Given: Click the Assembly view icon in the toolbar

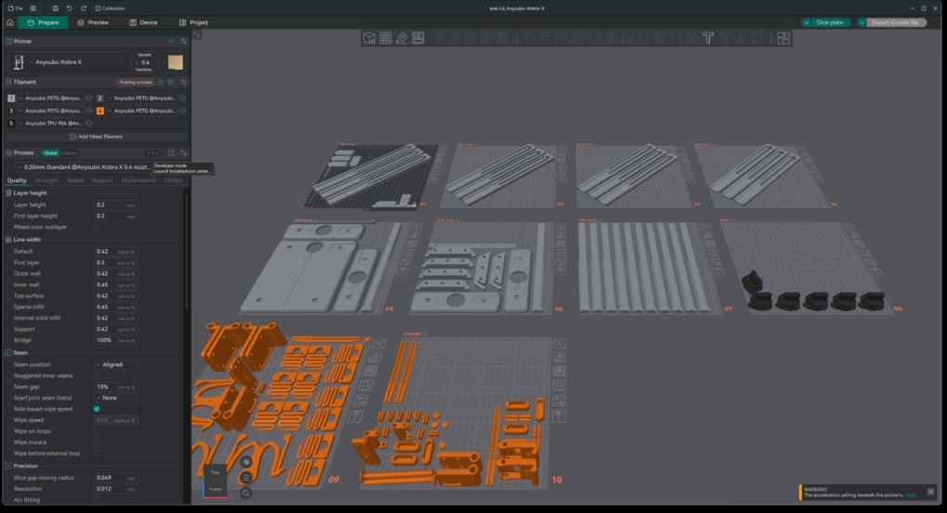Looking at the screenshot, I should tap(783, 38).
